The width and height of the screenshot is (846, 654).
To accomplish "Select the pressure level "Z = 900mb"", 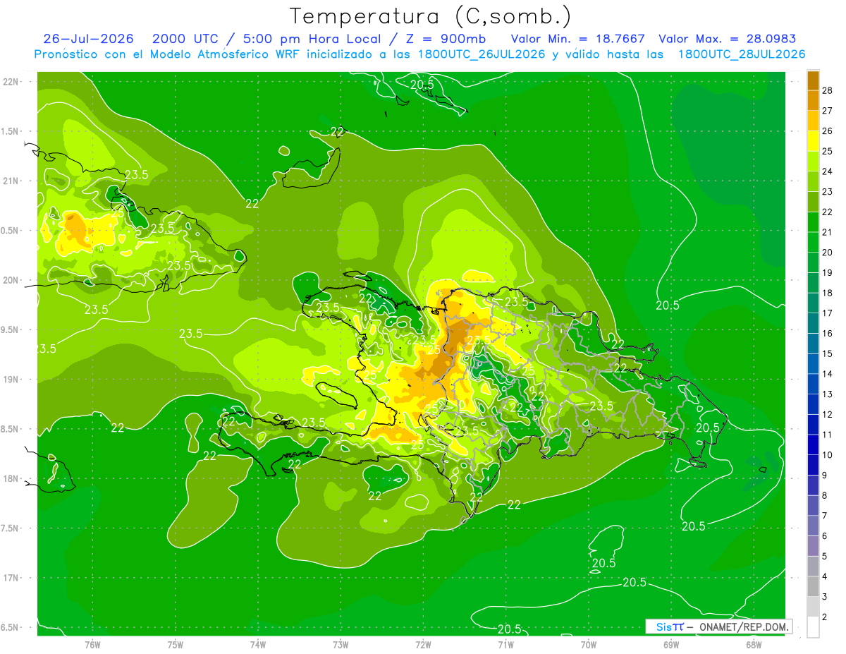I will pos(446,40).
